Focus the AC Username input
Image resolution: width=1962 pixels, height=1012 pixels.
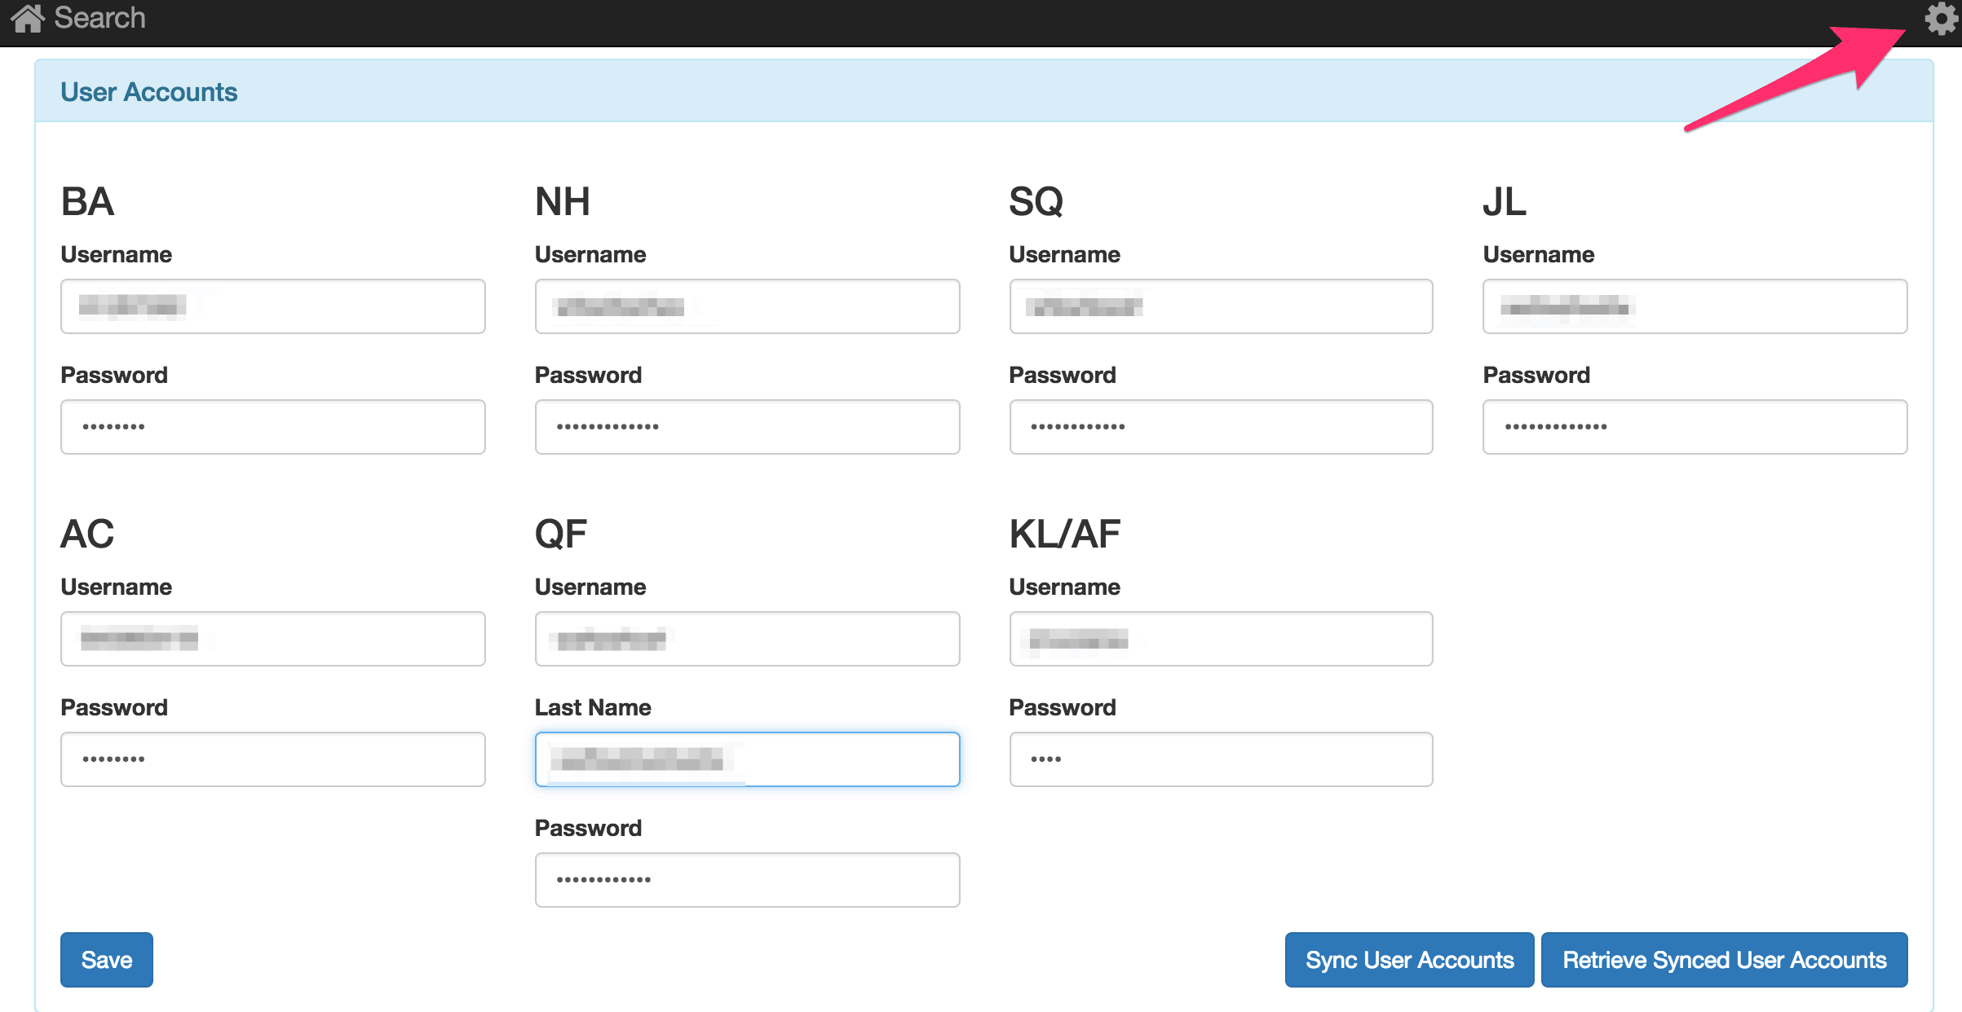pyautogui.click(x=272, y=639)
